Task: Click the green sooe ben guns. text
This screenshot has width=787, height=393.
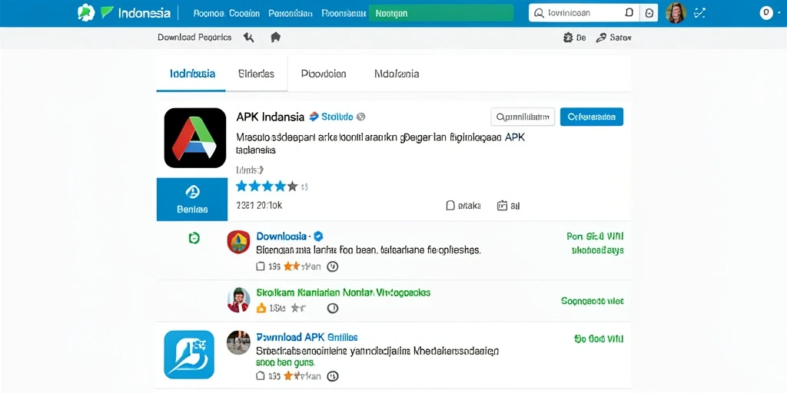Action: [x=285, y=362]
